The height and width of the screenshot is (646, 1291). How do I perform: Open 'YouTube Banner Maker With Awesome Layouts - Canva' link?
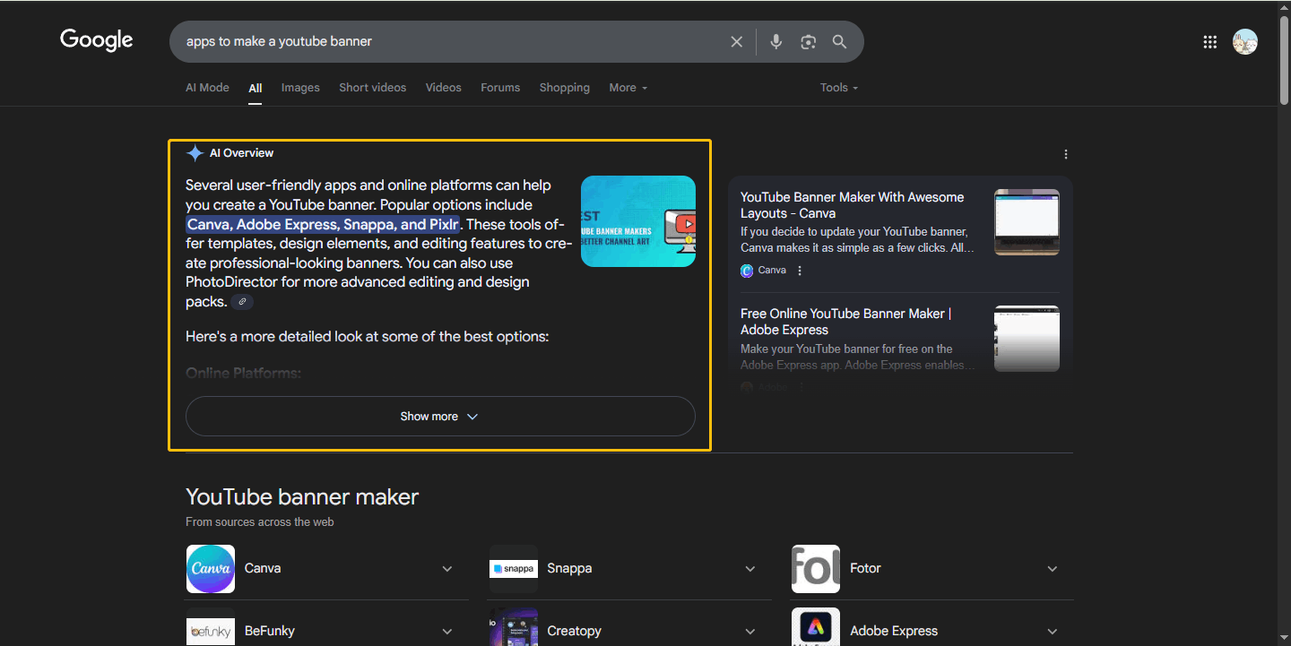coord(852,205)
